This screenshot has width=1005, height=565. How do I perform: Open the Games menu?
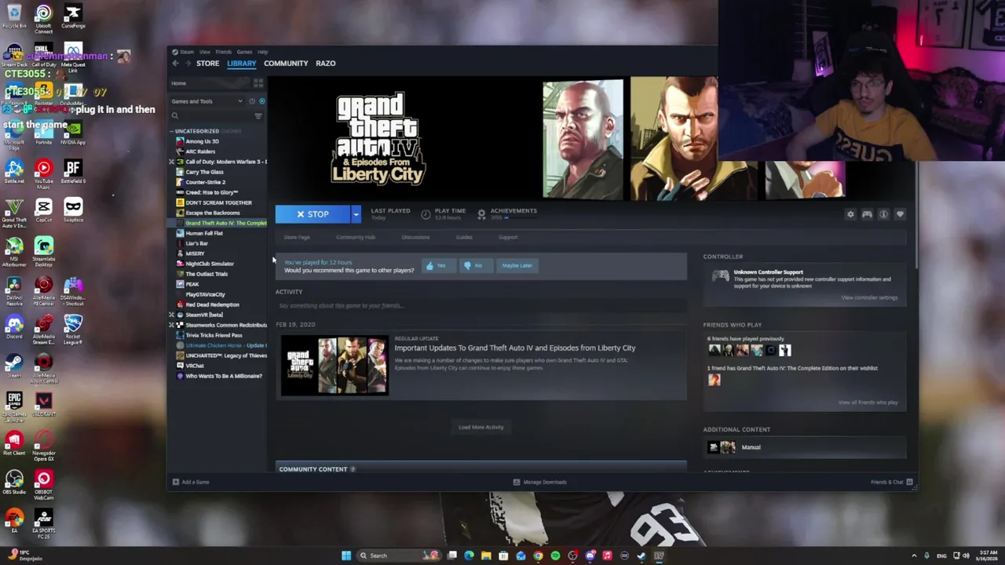[244, 52]
